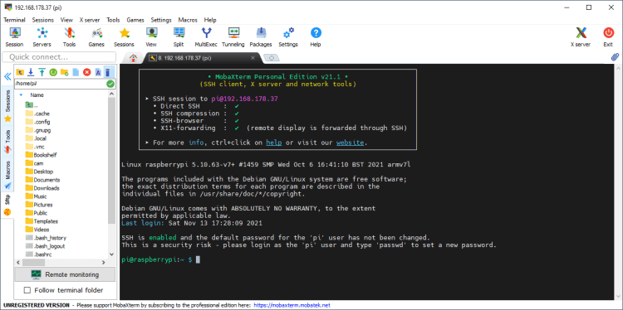Click the highlighted terminal icon in SFTP toolbar

coord(109,72)
